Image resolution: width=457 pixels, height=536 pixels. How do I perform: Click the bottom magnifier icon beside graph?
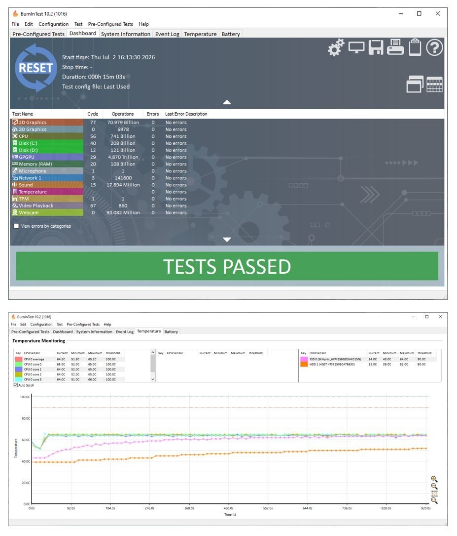(434, 501)
